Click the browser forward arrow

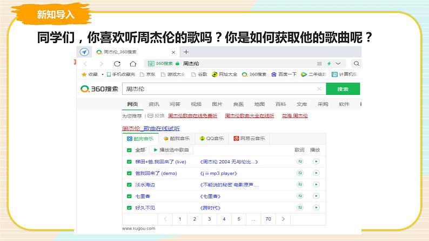101,64
